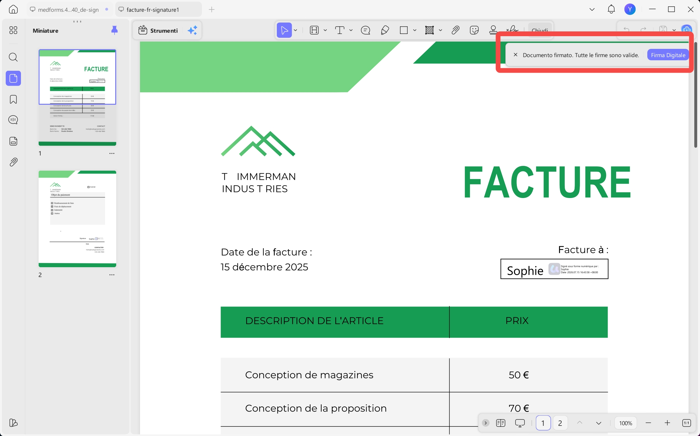Expand the bottom toolbar arrow
This screenshot has width=700, height=436.
click(x=485, y=423)
